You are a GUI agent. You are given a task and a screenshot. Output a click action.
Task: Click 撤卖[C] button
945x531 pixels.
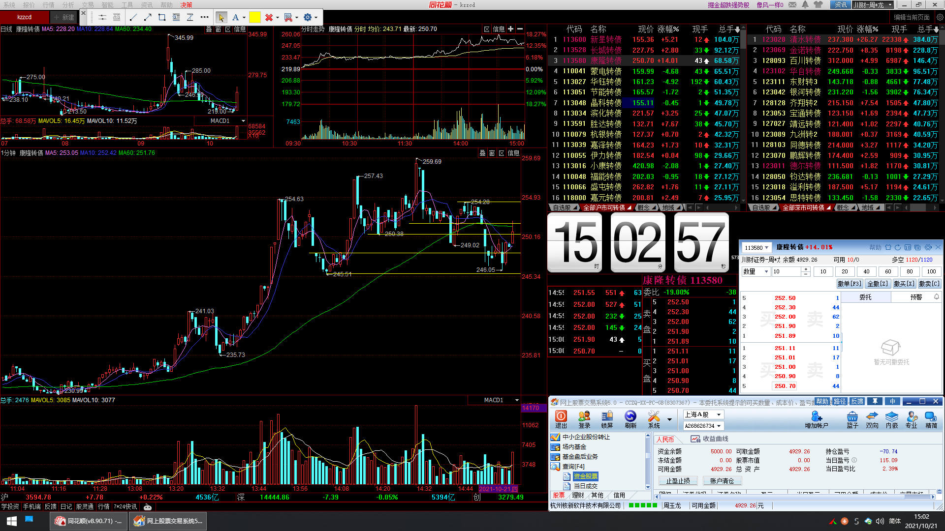930,284
